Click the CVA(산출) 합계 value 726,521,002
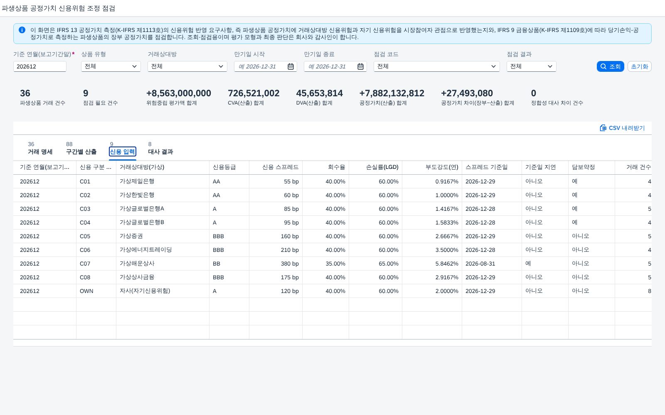The height and width of the screenshot is (415, 665). 254,93
